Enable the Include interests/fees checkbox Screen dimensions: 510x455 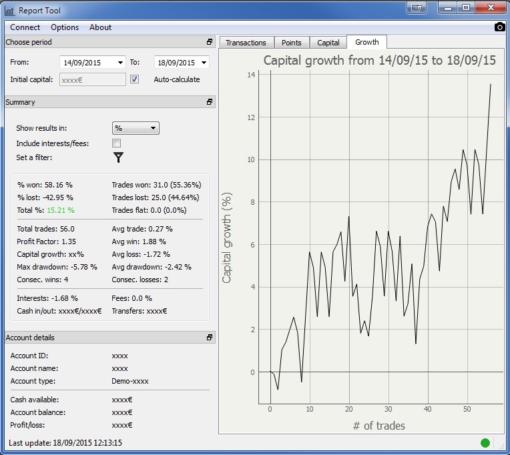tap(117, 143)
